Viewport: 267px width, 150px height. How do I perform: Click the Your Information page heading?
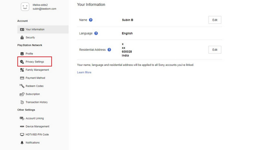(91, 5)
